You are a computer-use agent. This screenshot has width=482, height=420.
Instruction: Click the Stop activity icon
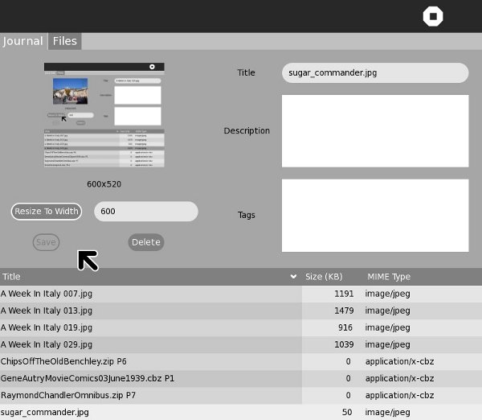pos(432,17)
